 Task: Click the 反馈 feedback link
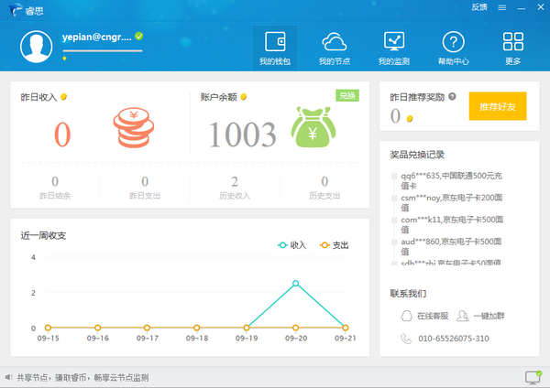tap(478, 7)
